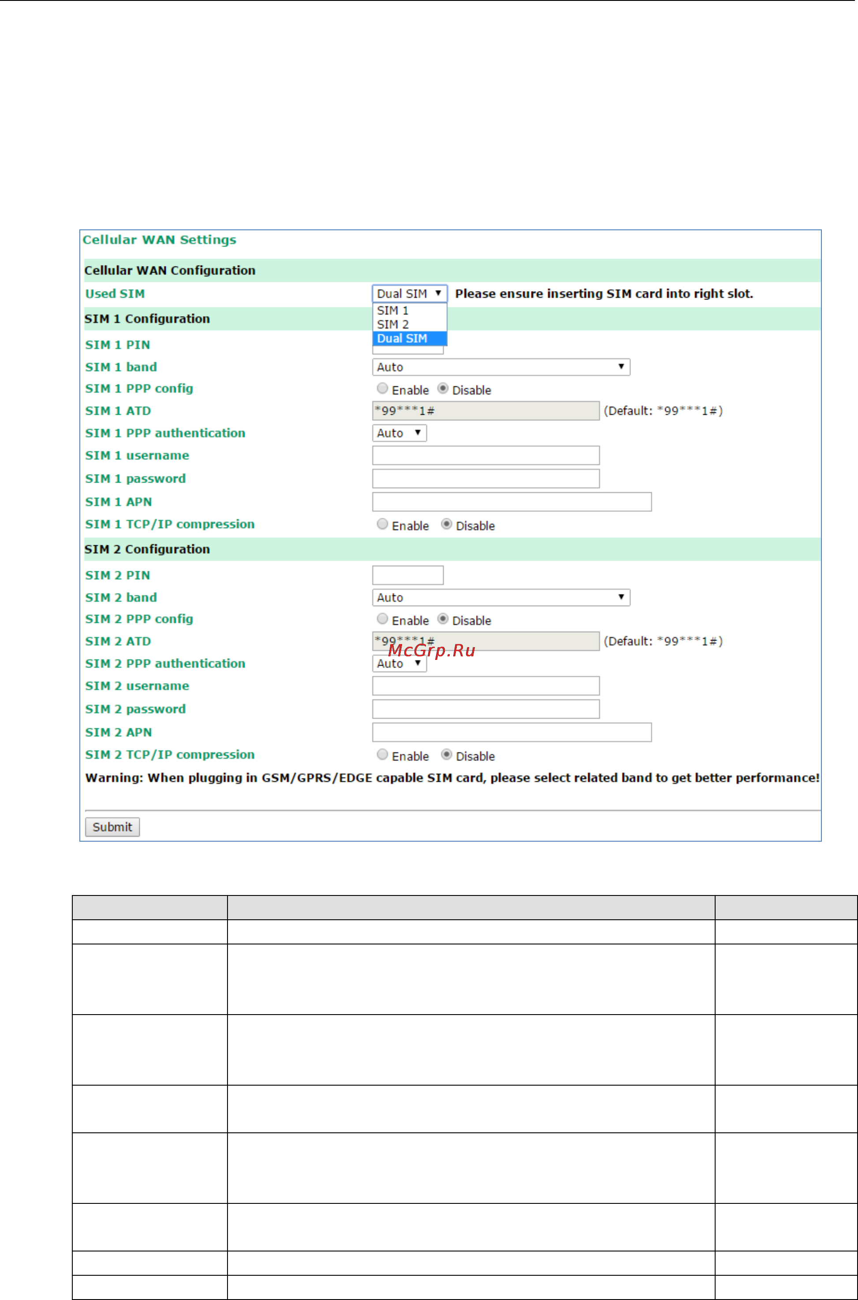Click the SIM 1 ATD default hint text

coord(663,411)
